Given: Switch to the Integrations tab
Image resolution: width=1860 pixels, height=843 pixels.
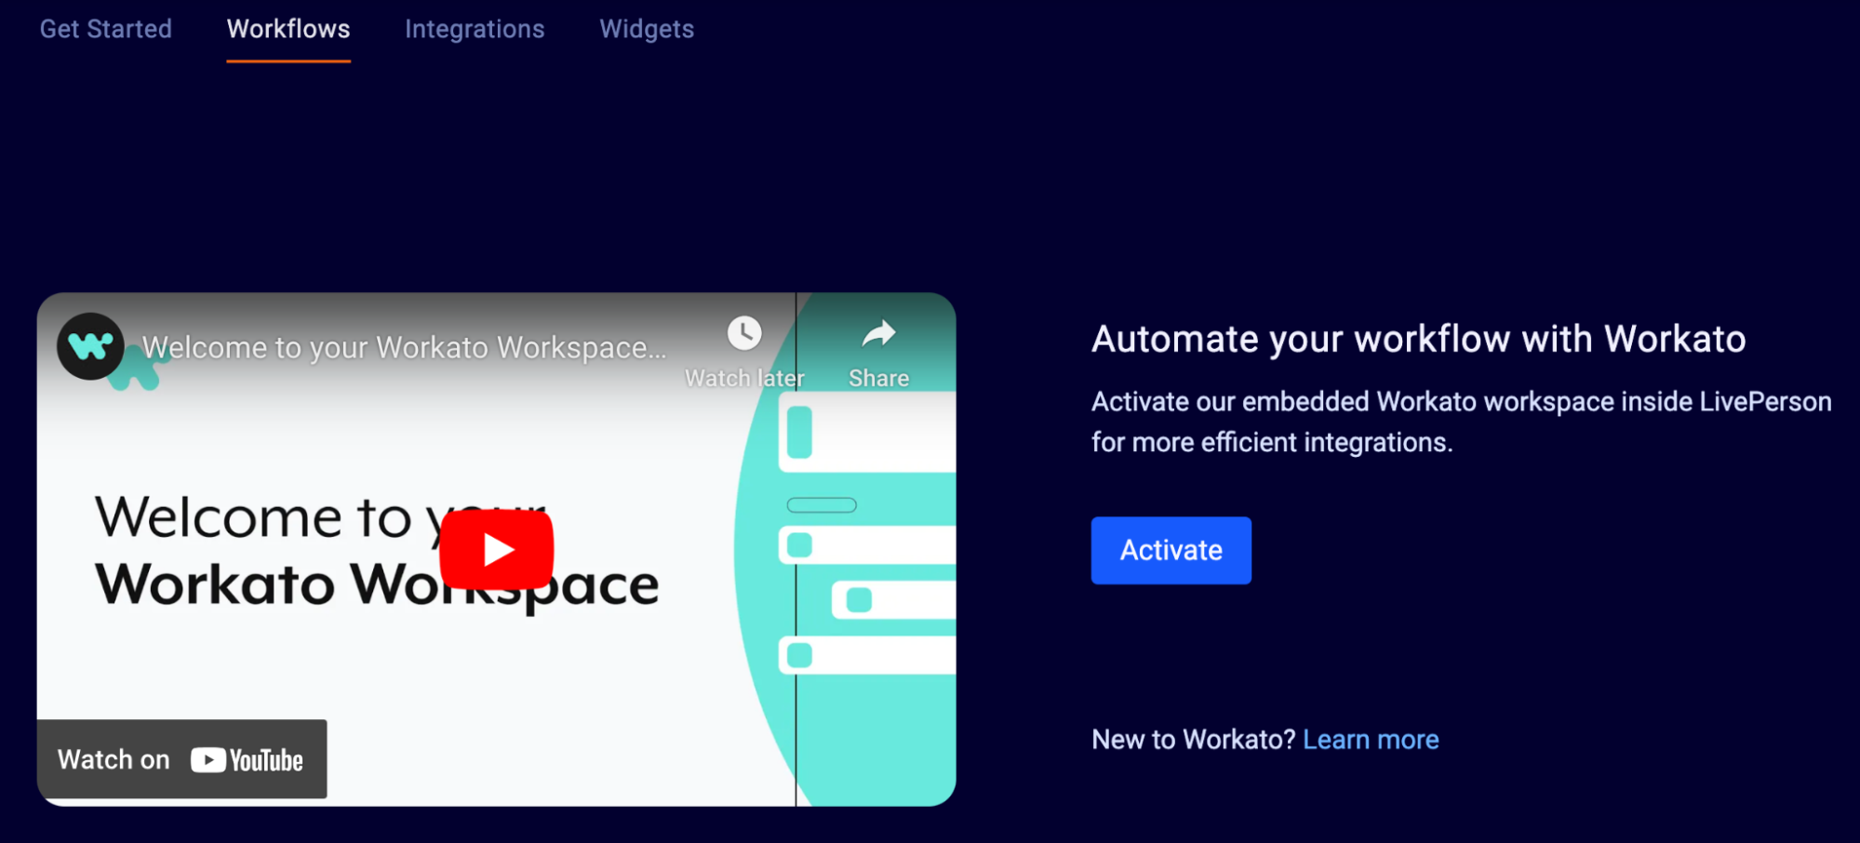Looking at the screenshot, I should click(x=475, y=29).
